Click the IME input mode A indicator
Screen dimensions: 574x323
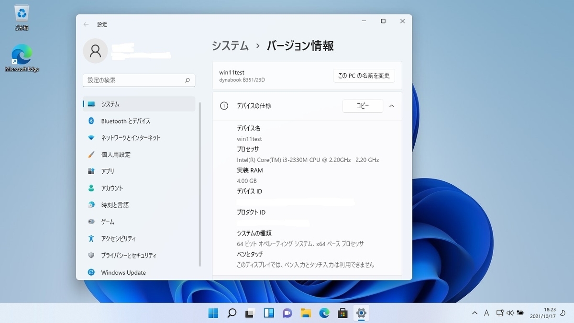tap(486, 313)
